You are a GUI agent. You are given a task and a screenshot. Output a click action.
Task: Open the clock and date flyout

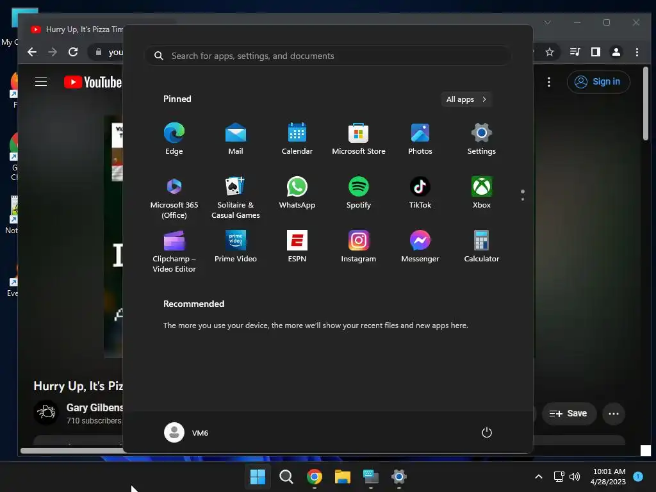609,477
